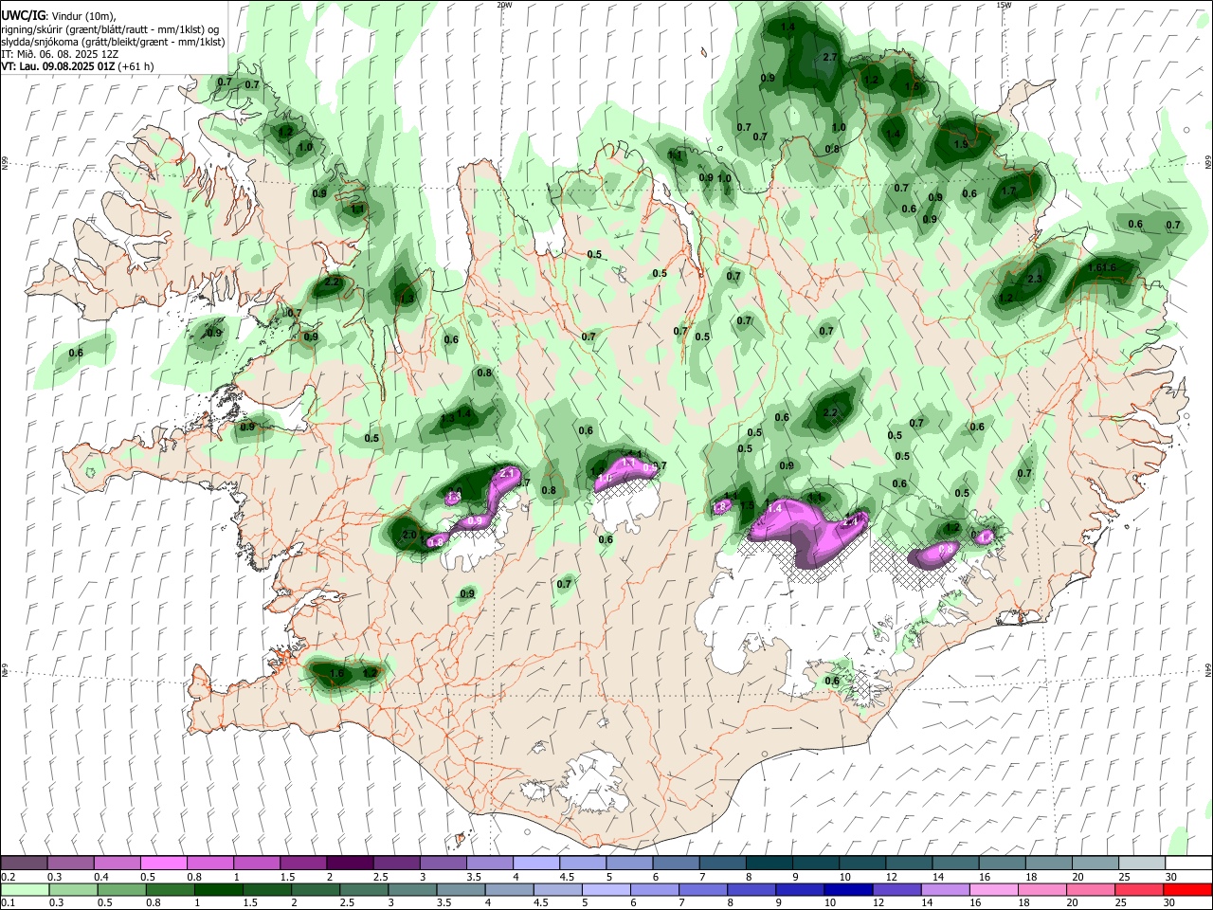
Task: Click the '0.6' value over sea off west coast
Action: point(76,353)
